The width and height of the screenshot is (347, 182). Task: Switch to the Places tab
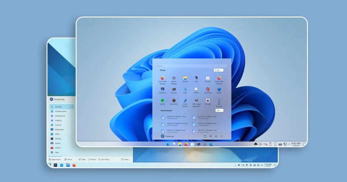pyautogui.click(x=68, y=159)
